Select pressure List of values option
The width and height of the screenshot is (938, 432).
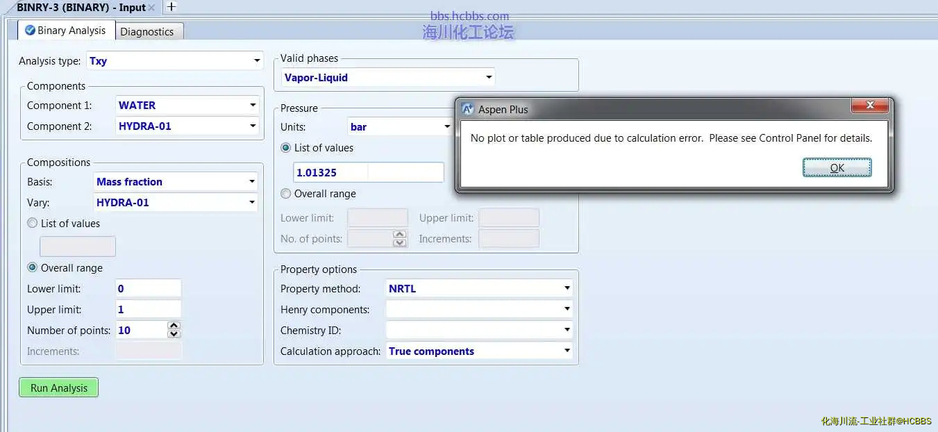click(x=286, y=148)
